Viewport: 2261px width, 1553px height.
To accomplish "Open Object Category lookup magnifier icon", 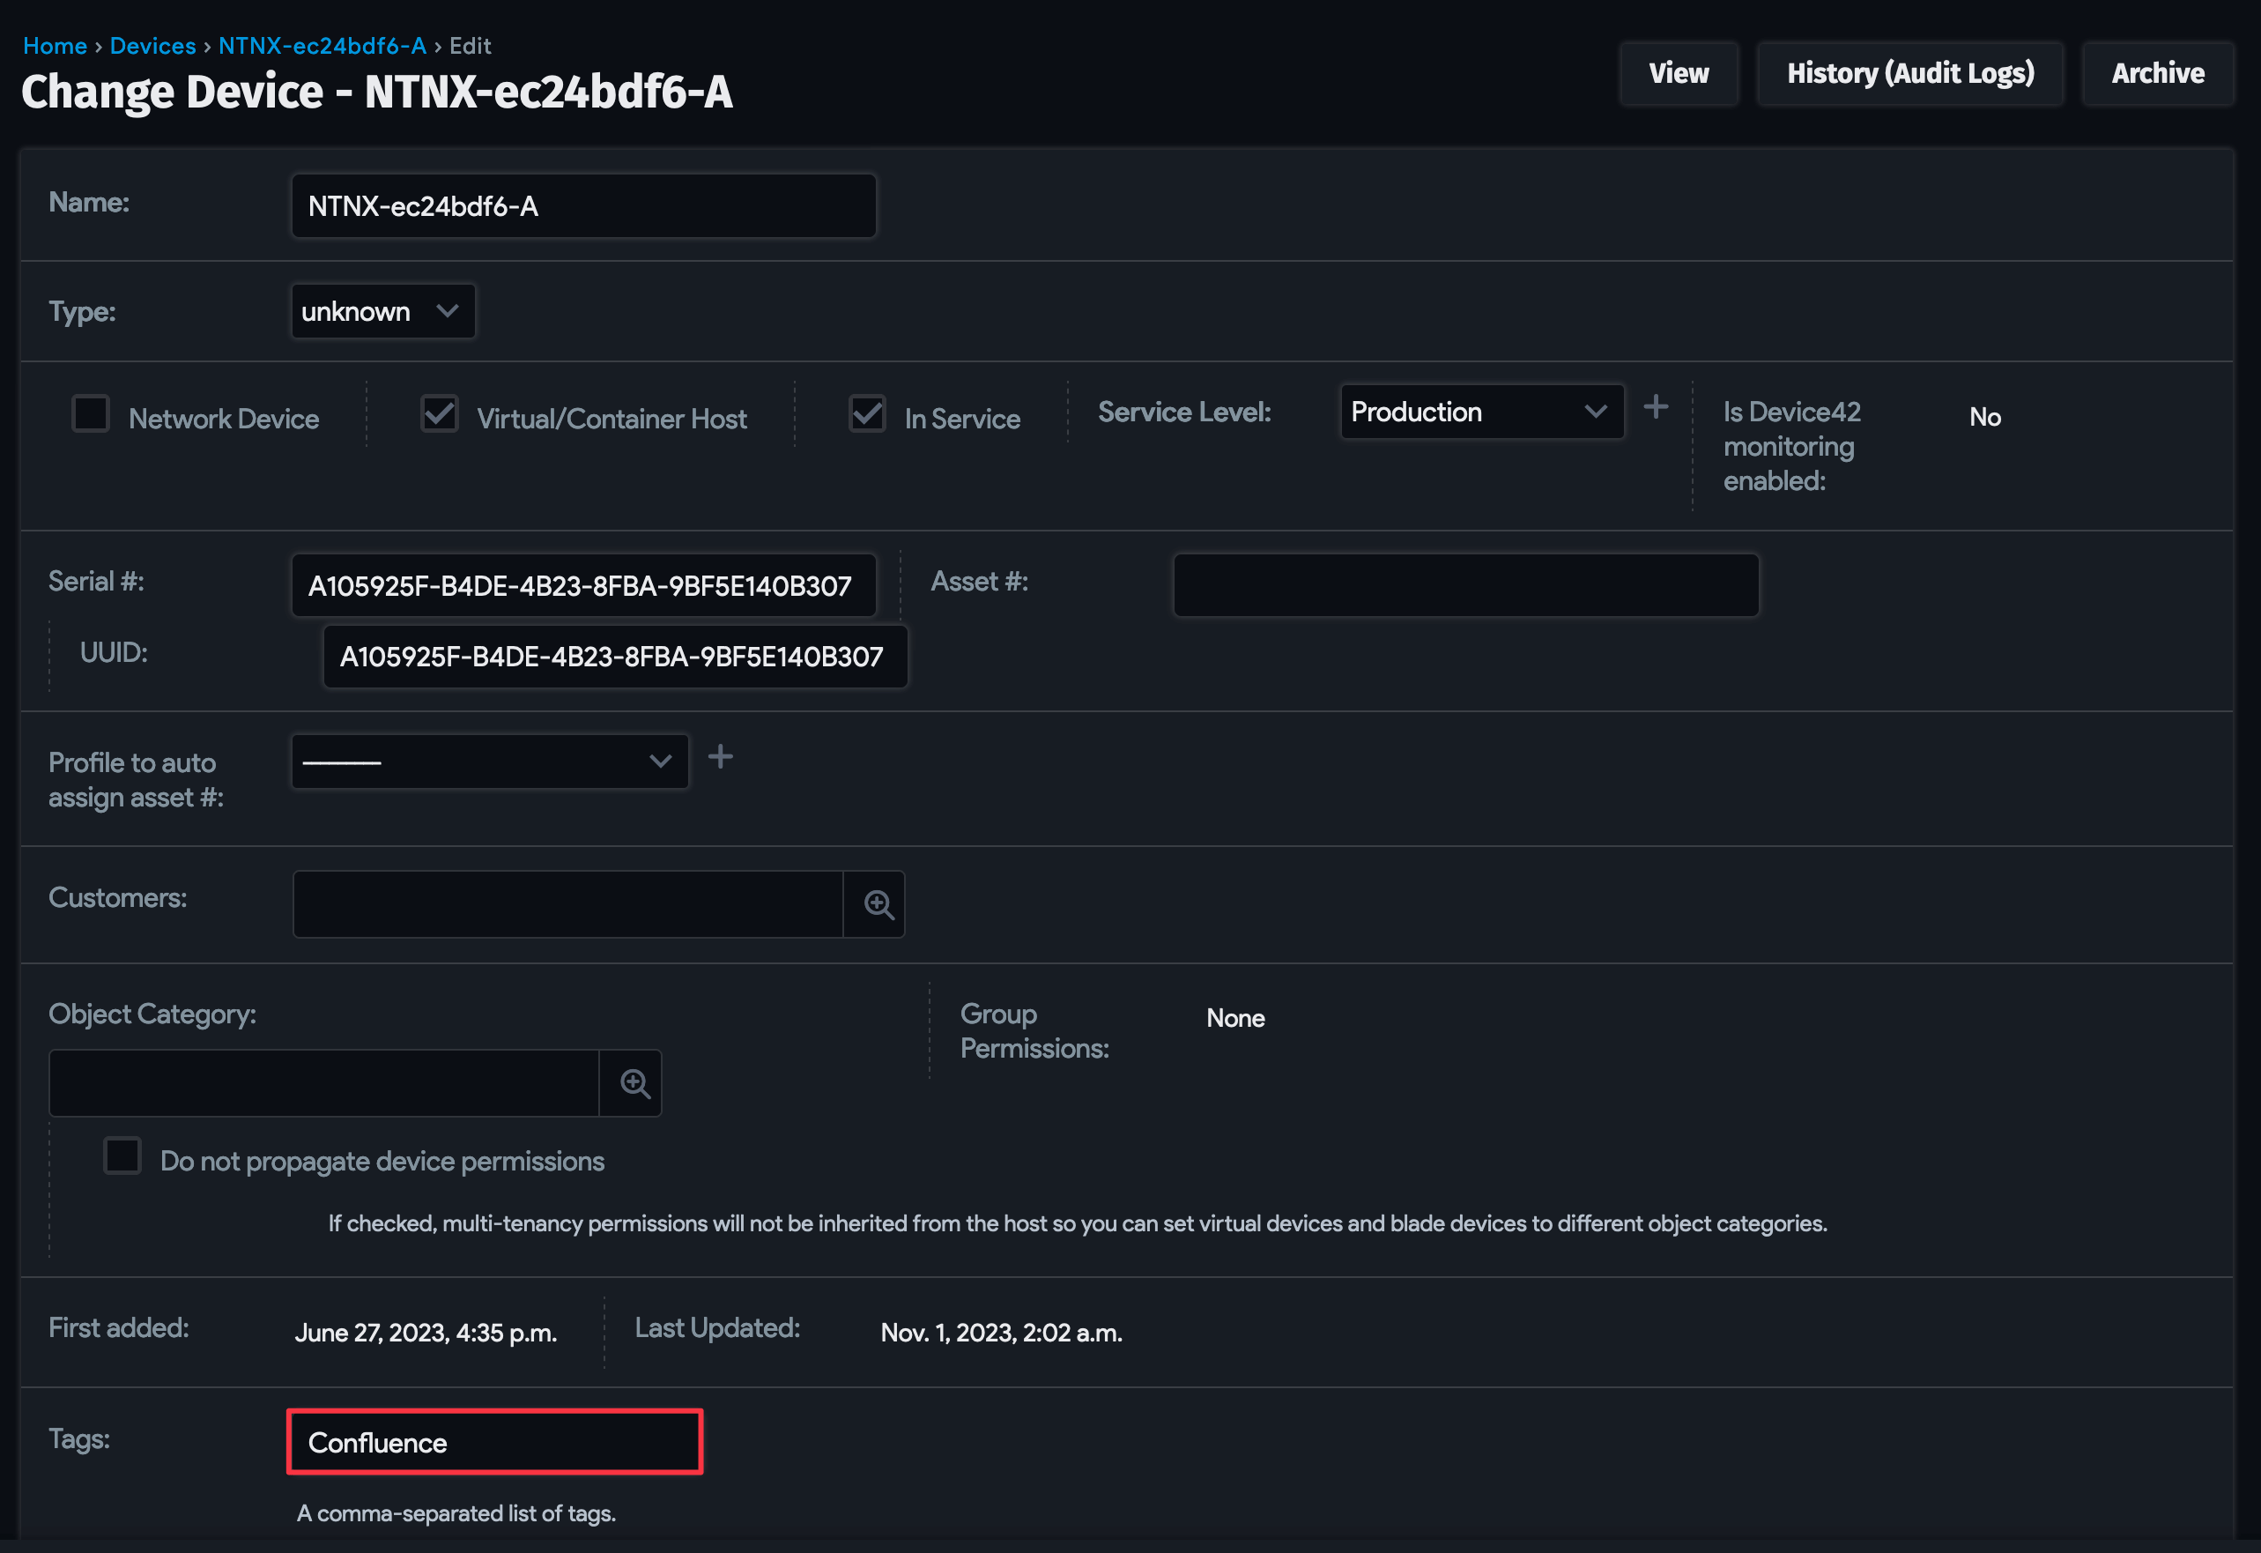I will 634,1083.
